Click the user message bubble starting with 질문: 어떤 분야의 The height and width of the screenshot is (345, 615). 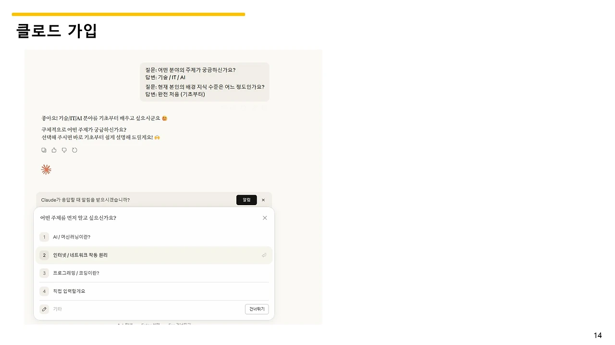pos(205,82)
